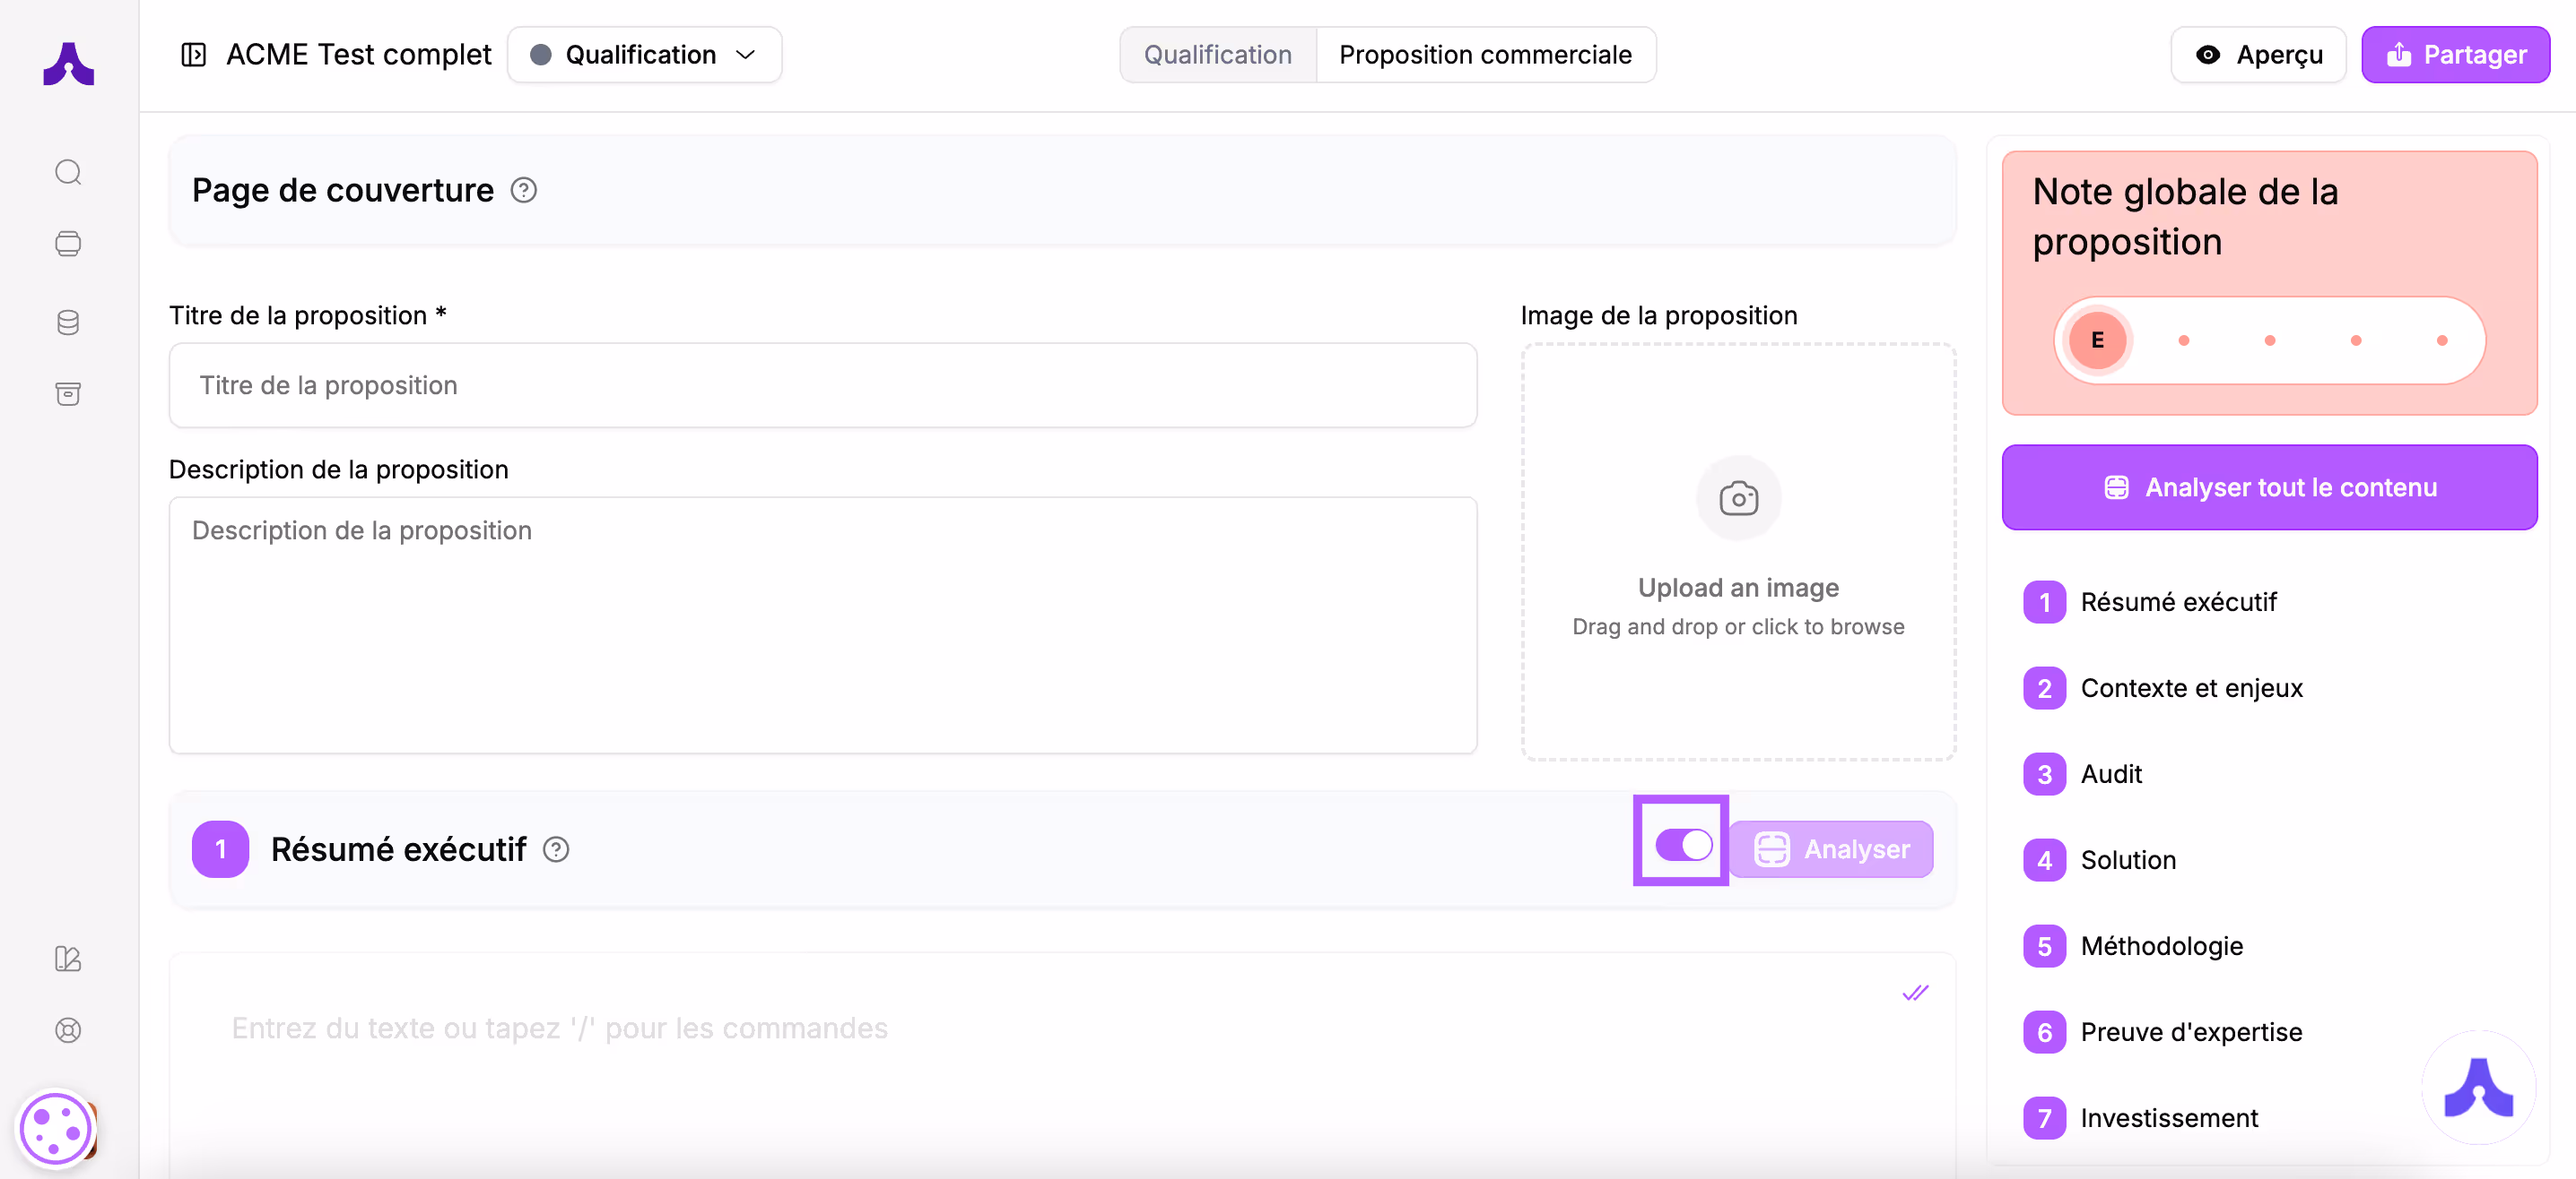The image size is (2576, 1179).
Task: Click the sidebar panel toggle icon
Action: pos(193,55)
